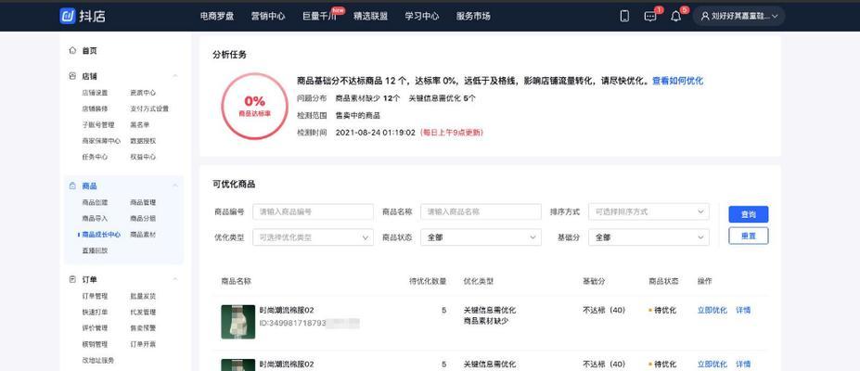Open 代发管理 in the sidebar
Image resolution: width=860 pixels, height=371 pixels.
click(x=143, y=312)
